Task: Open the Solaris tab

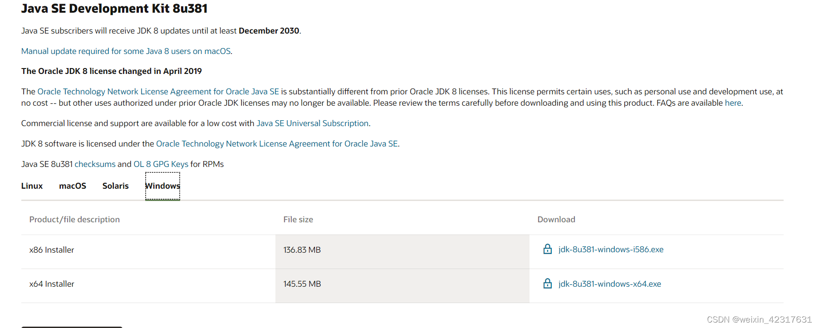Action: coord(116,186)
